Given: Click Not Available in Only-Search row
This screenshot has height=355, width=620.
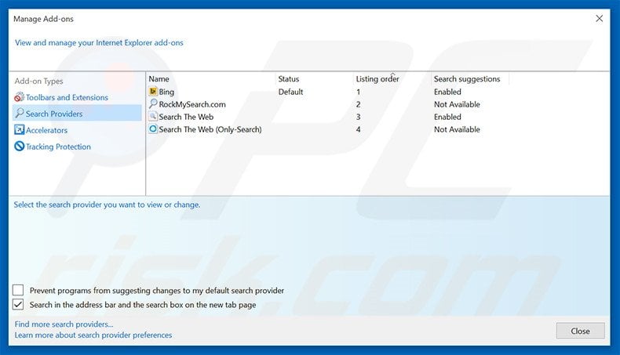Looking at the screenshot, I should point(457,129).
